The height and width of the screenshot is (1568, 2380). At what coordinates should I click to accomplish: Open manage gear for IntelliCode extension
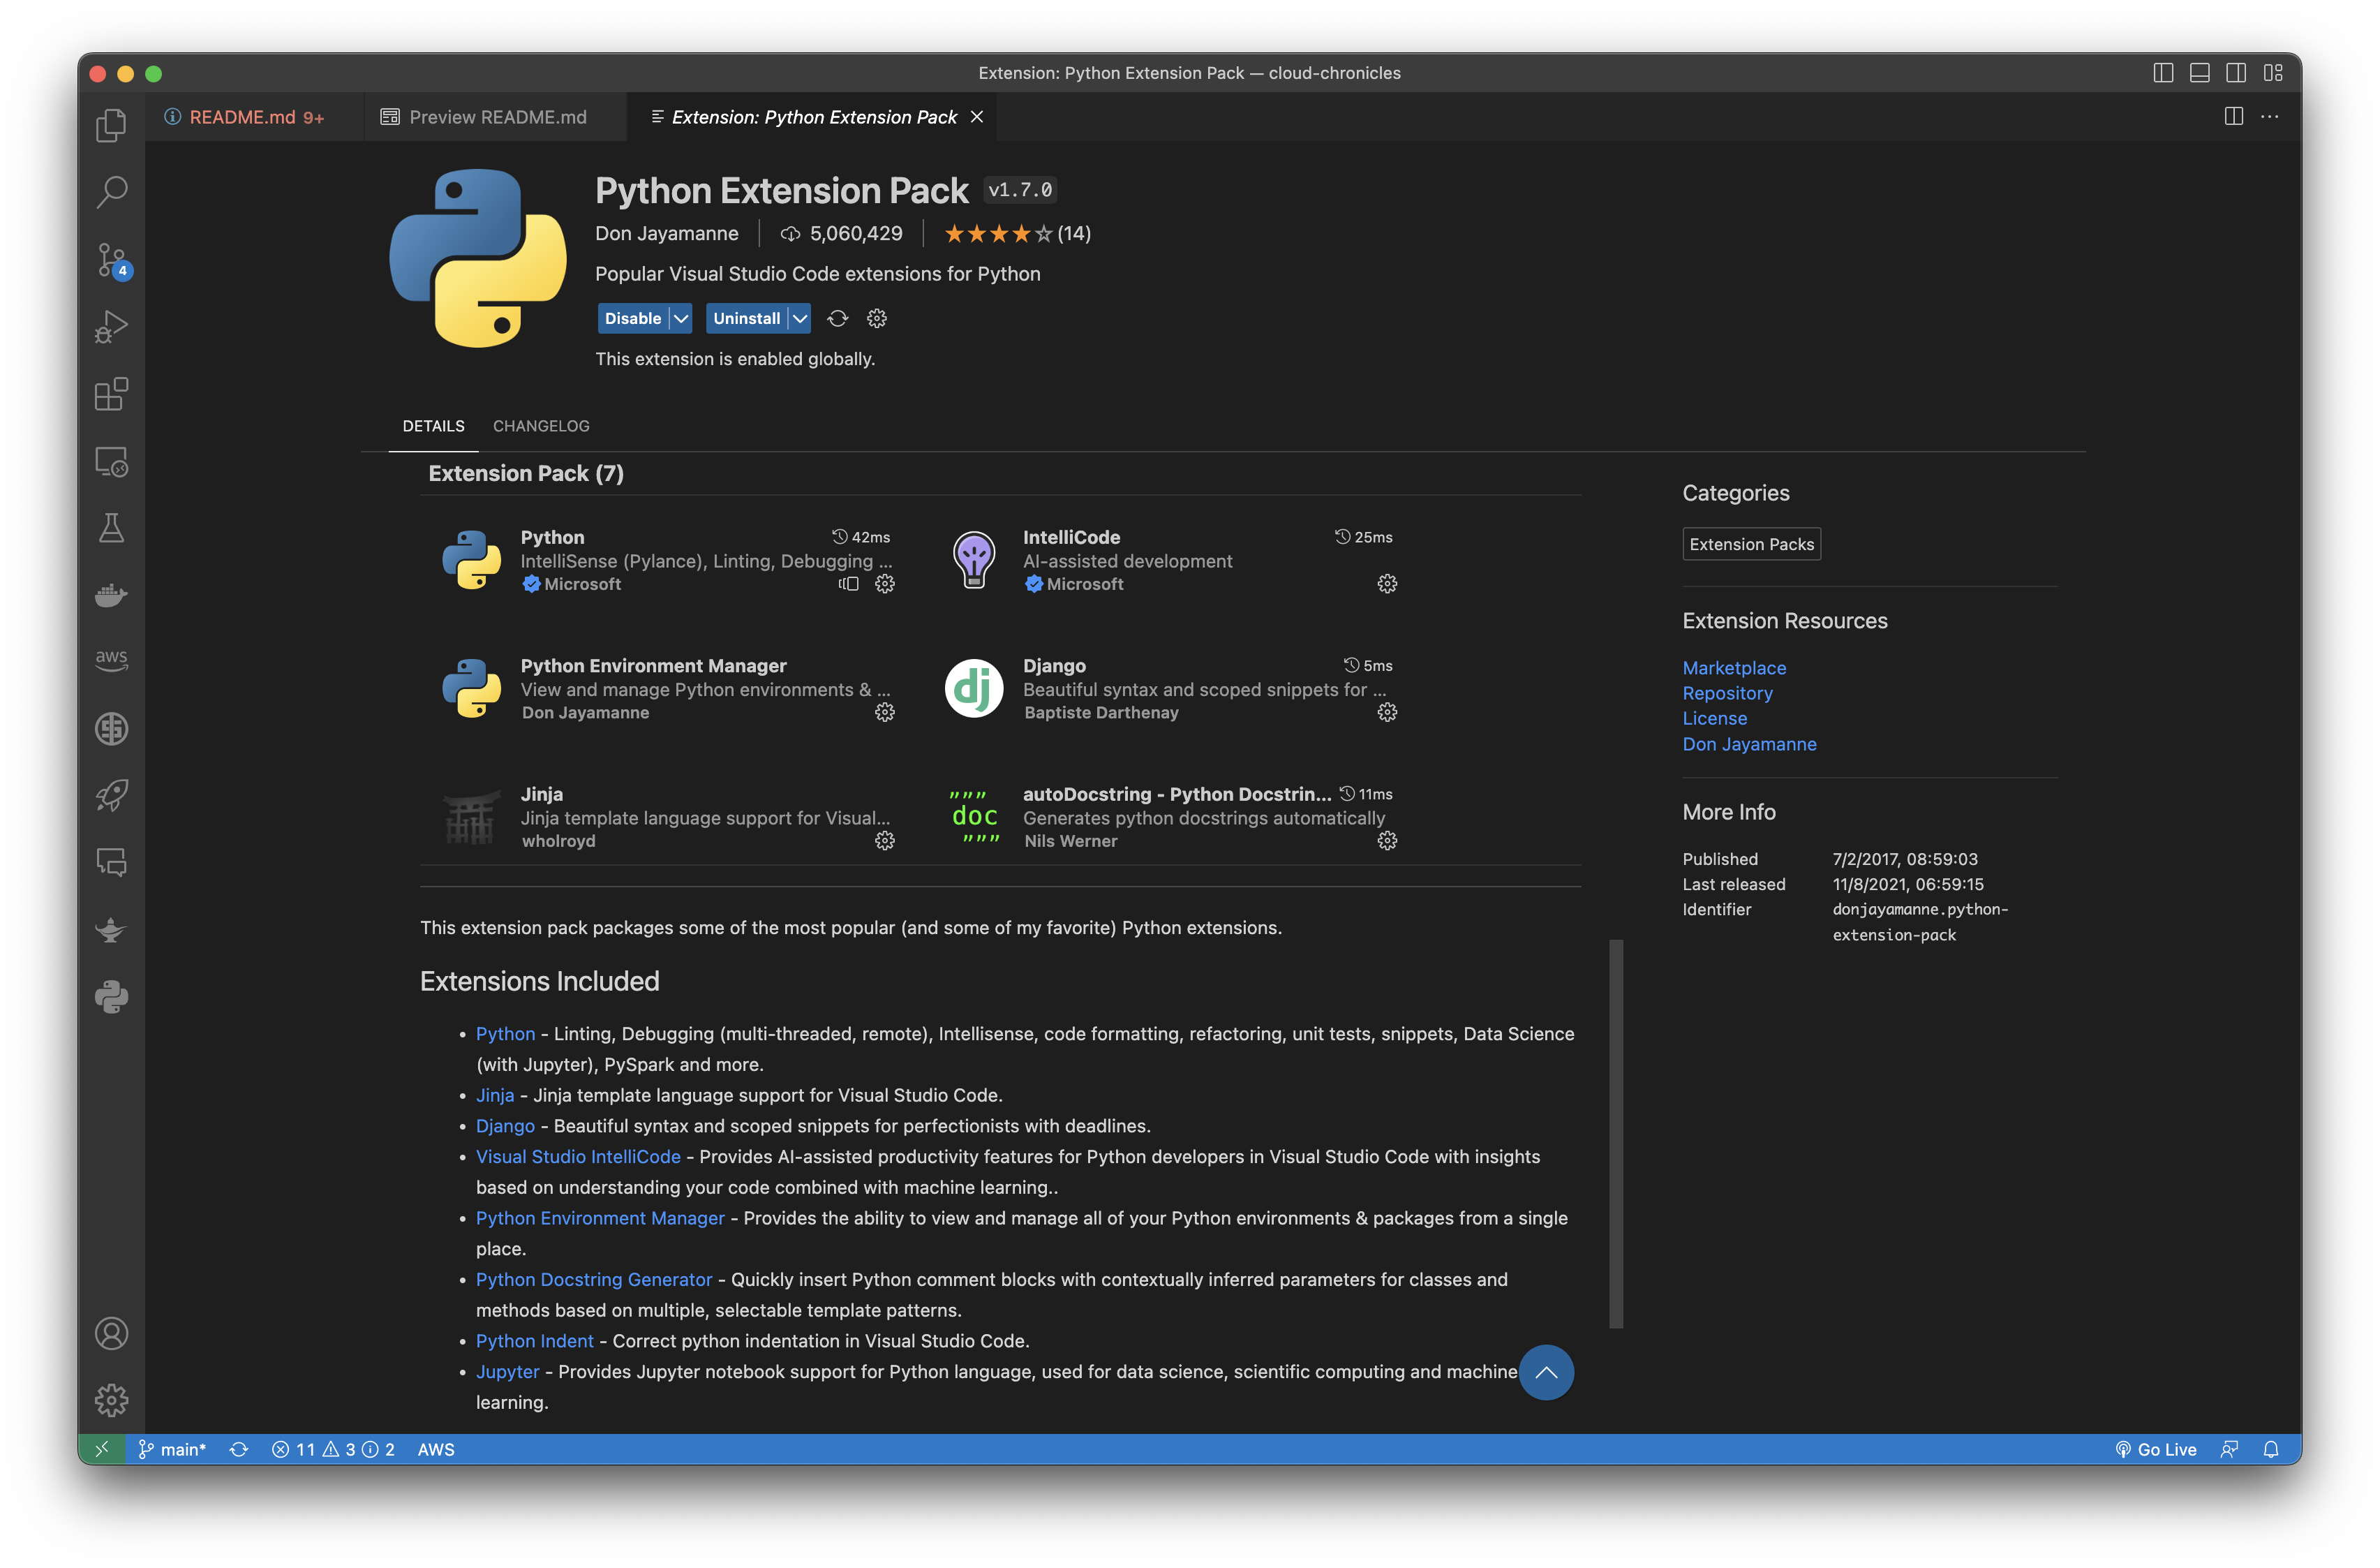[1387, 584]
